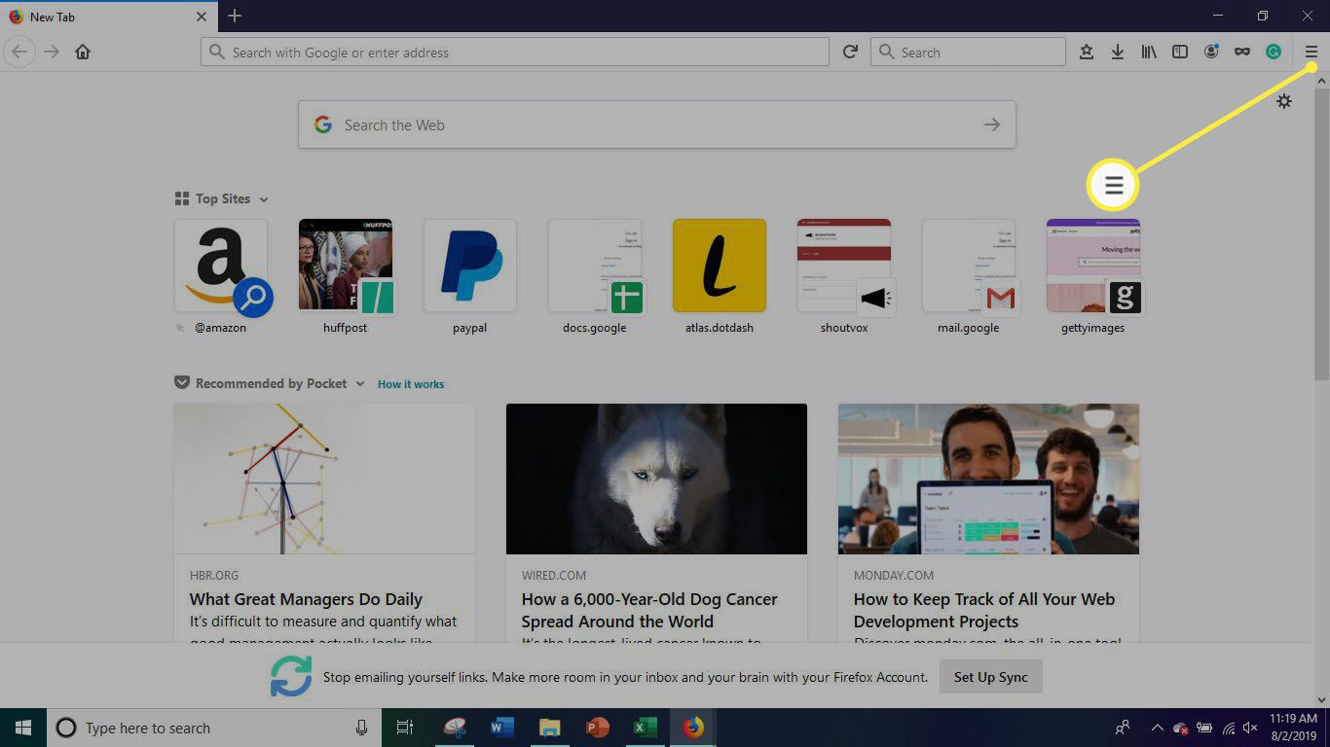The height and width of the screenshot is (747, 1330).
Task: Open the Firefox hamburger menu in toolbar
Action: [x=1312, y=52]
